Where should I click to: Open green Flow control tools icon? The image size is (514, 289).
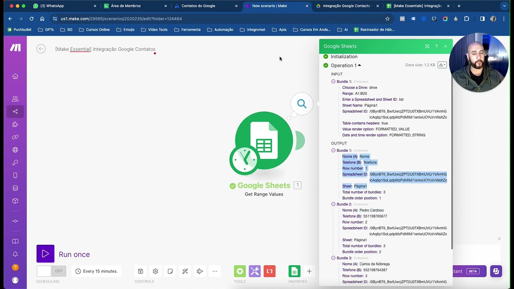[240, 271]
